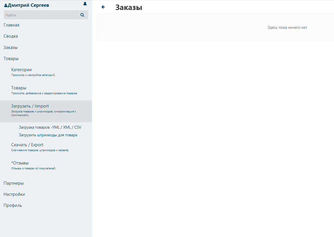
Task: Click the description Скачивание товаров, штрихкодов и заказов.
Action: 40,150
